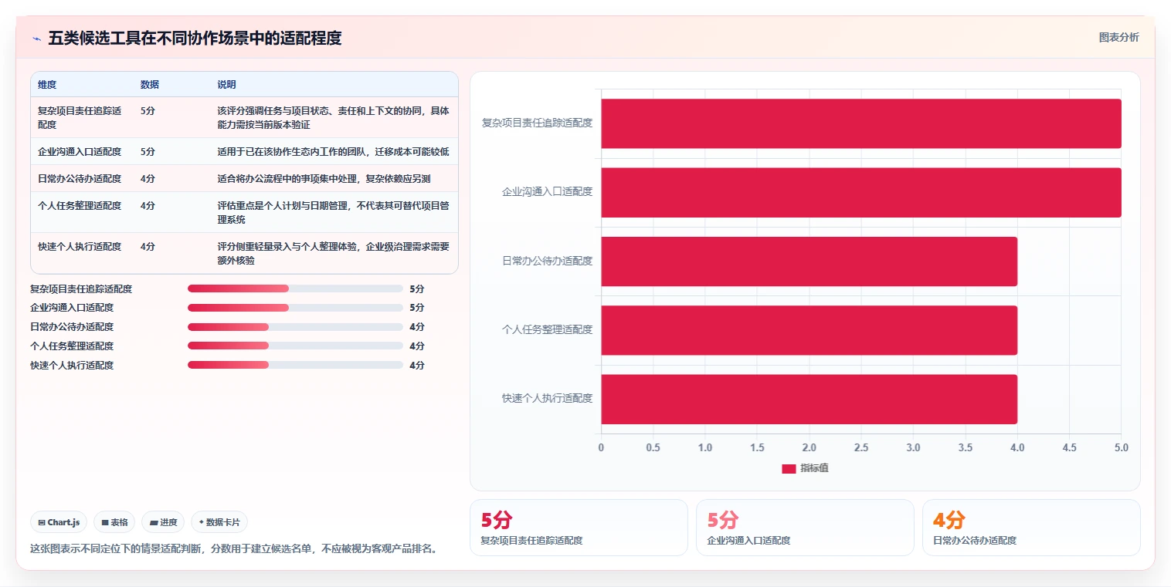Click the 4分 card for 日常办公待办适配度
The height and width of the screenshot is (587, 1171).
[1031, 528]
